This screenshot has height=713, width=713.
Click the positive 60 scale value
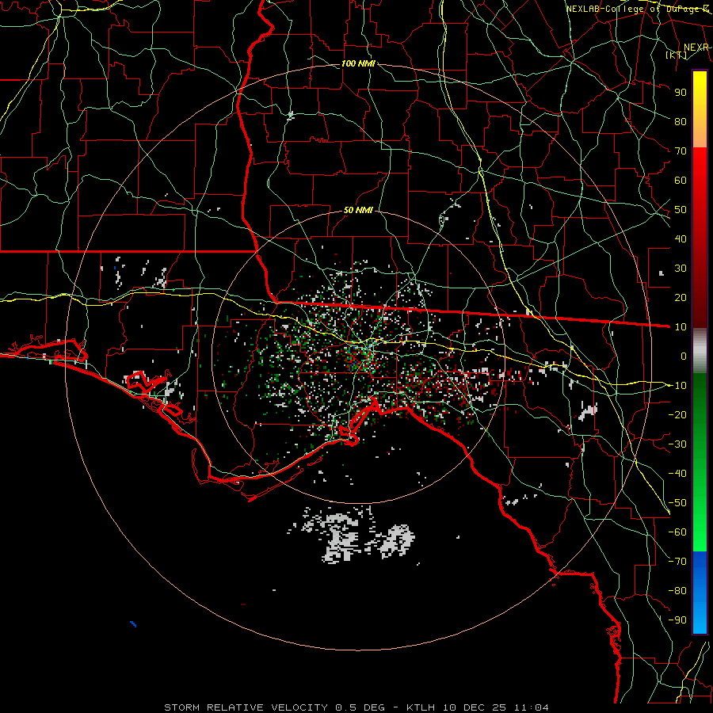tap(681, 180)
